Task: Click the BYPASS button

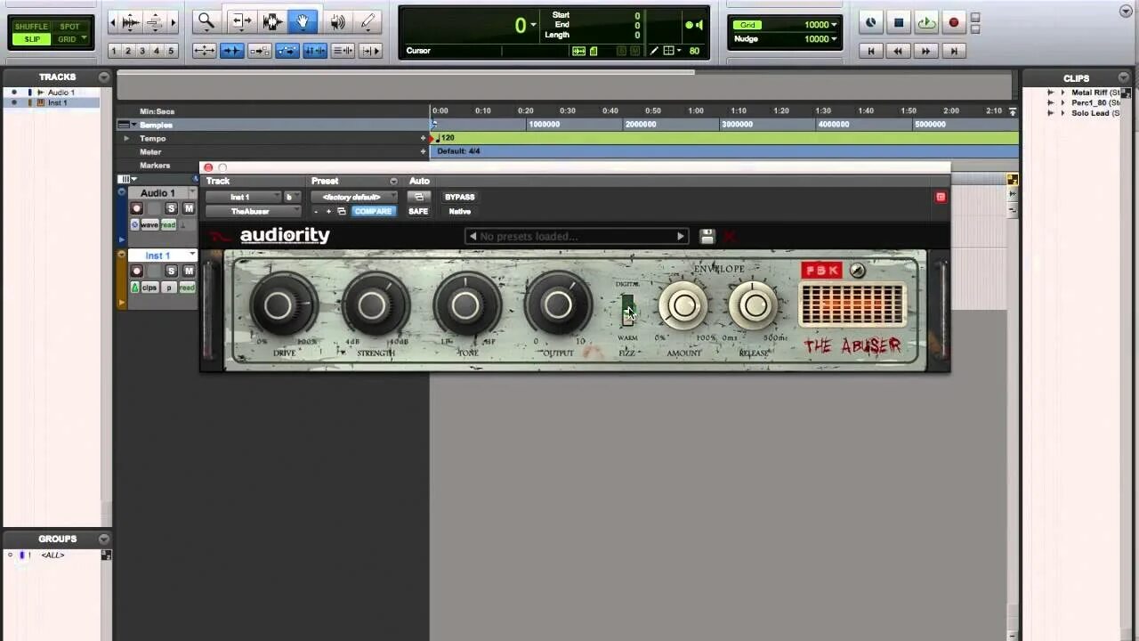Action: [x=460, y=197]
